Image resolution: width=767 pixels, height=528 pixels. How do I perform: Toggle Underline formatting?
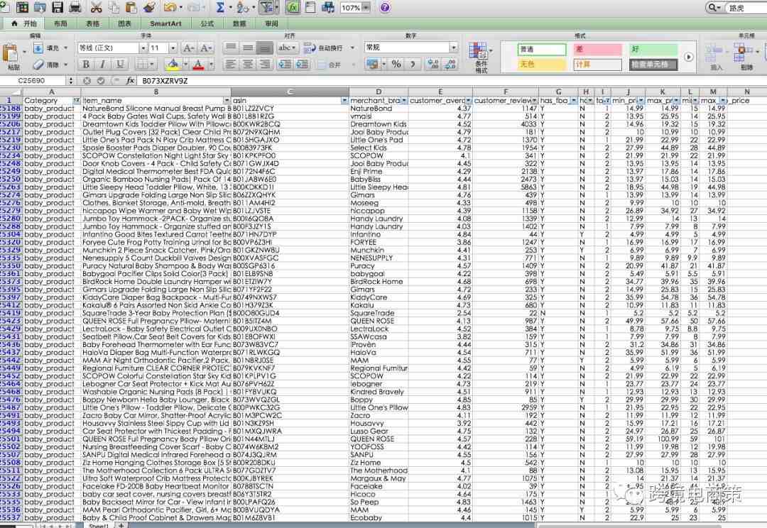(119, 64)
